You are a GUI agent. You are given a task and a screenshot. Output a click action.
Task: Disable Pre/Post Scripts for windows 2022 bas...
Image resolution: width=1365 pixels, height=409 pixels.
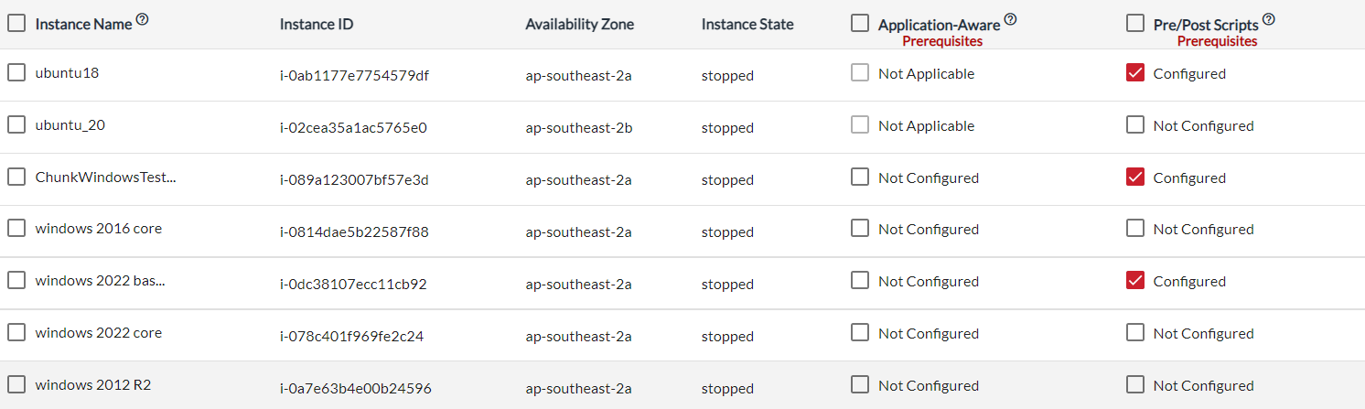coord(1135,281)
